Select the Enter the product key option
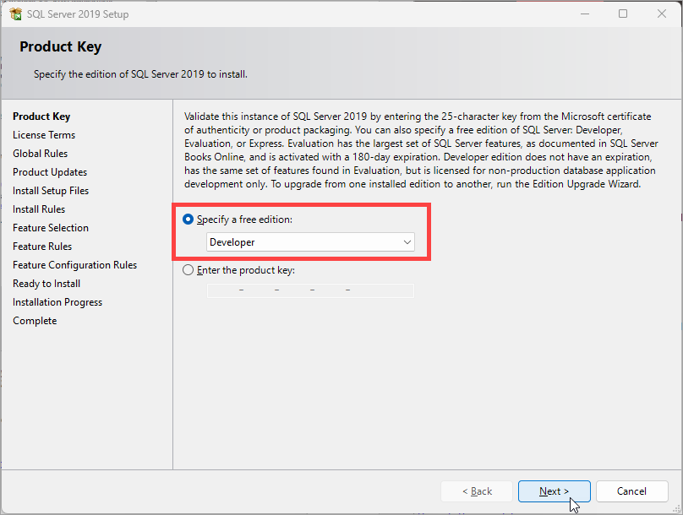The width and height of the screenshot is (683, 515). click(188, 270)
